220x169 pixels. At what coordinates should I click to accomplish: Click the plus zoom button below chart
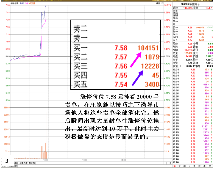[x=165, y=163]
